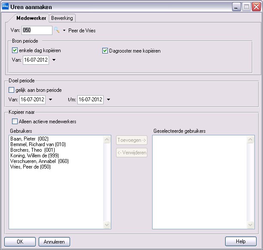Enable 'gelijk aan bron periode' checkbox
The height and width of the screenshot is (250, 263).
pyautogui.click(x=12, y=90)
